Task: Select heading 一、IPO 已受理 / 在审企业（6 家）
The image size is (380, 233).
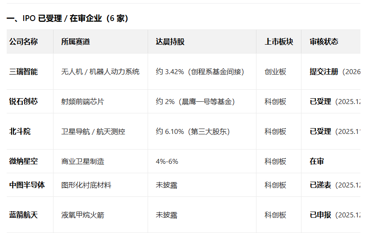Action: pos(67,18)
